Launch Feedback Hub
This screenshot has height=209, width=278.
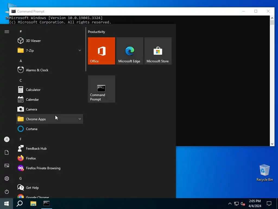(50, 148)
